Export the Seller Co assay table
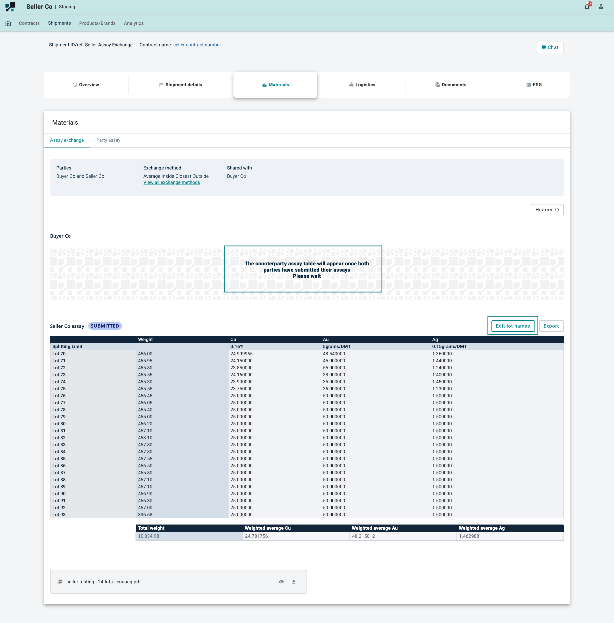 coord(551,326)
